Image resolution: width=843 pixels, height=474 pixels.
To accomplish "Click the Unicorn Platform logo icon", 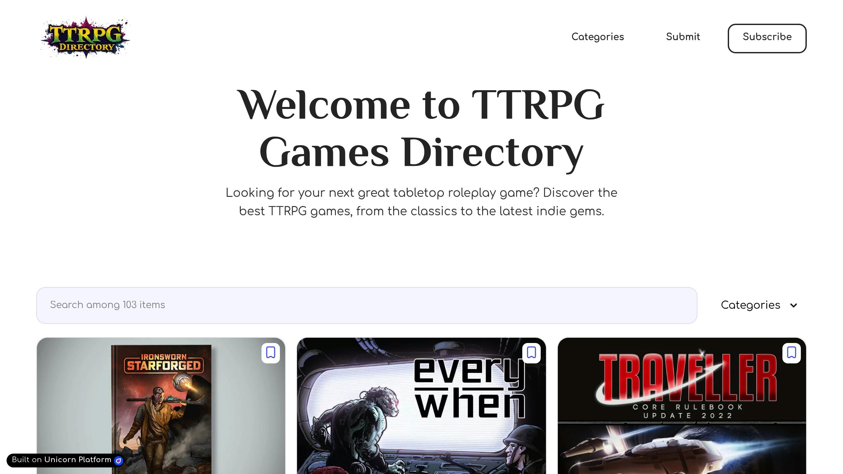I will pos(118,461).
